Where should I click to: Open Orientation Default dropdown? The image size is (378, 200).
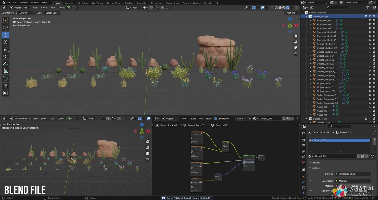24,13
